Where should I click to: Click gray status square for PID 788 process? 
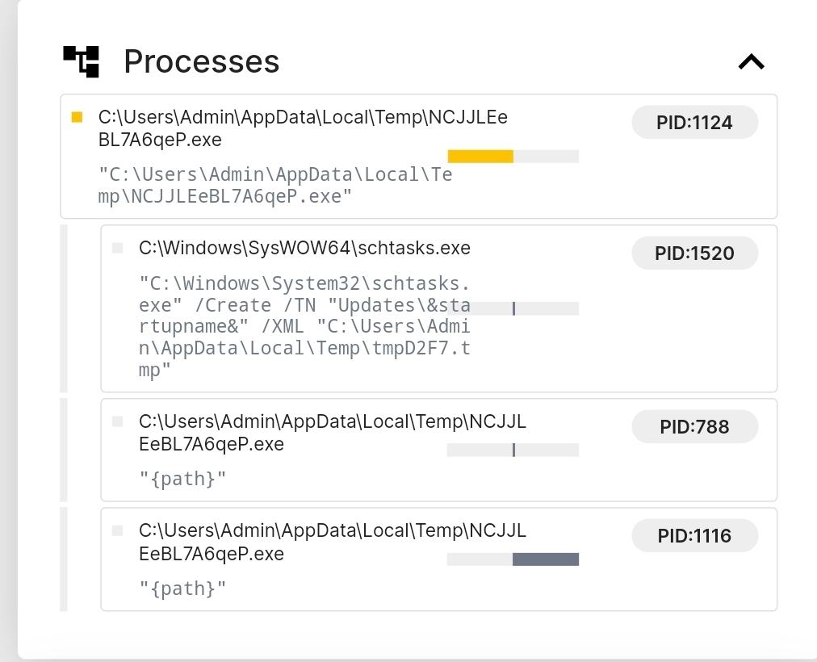[118, 421]
